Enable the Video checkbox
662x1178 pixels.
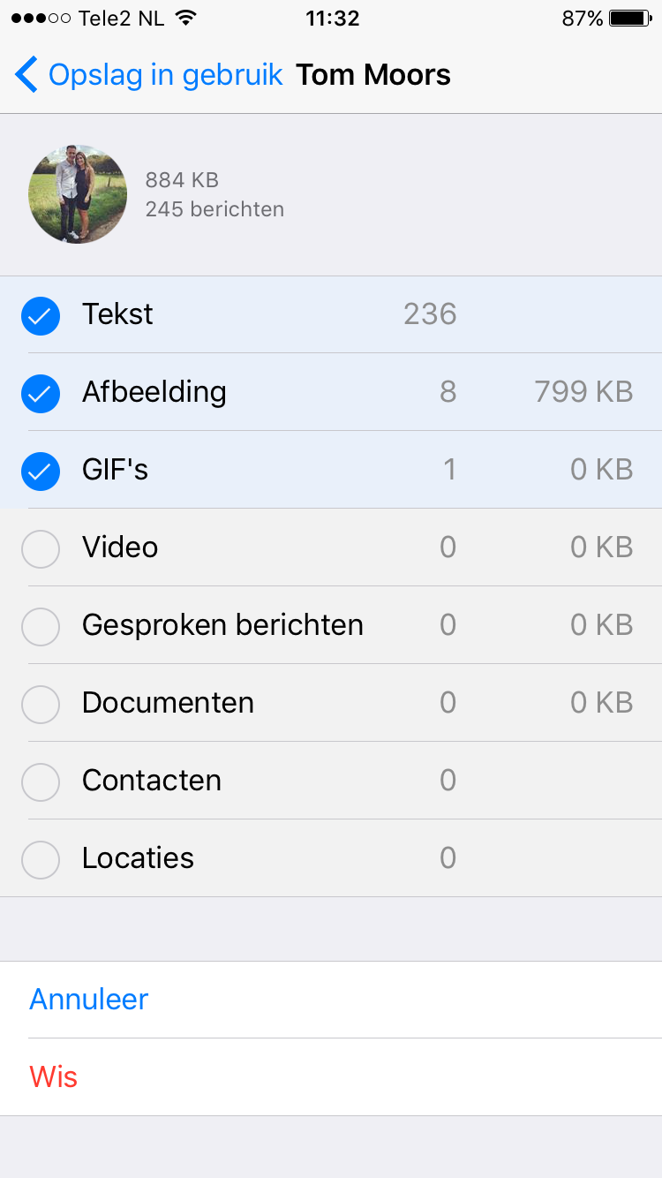[x=40, y=548]
